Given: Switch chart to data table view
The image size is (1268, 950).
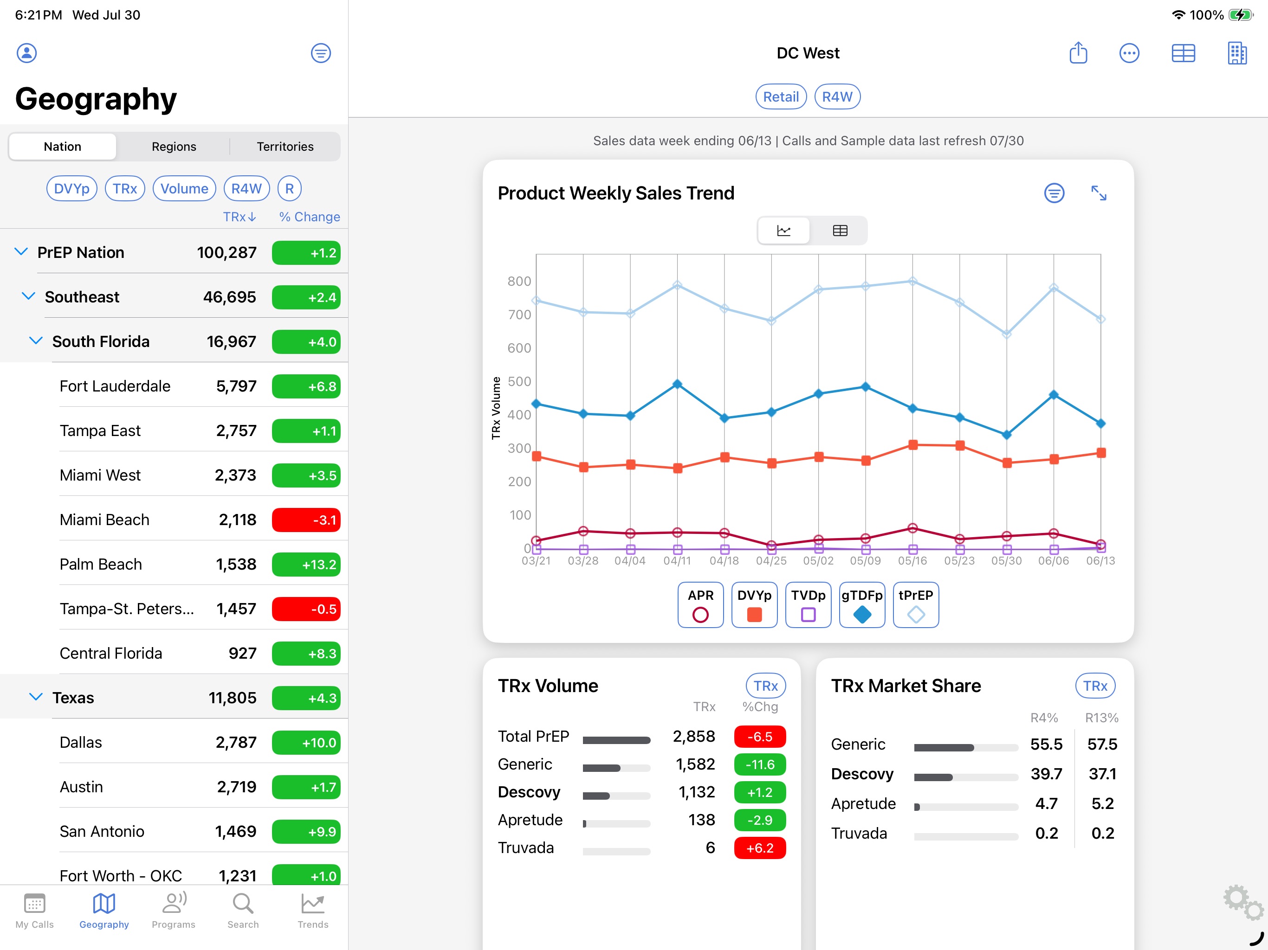Looking at the screenshot, I should pos(840,231).
